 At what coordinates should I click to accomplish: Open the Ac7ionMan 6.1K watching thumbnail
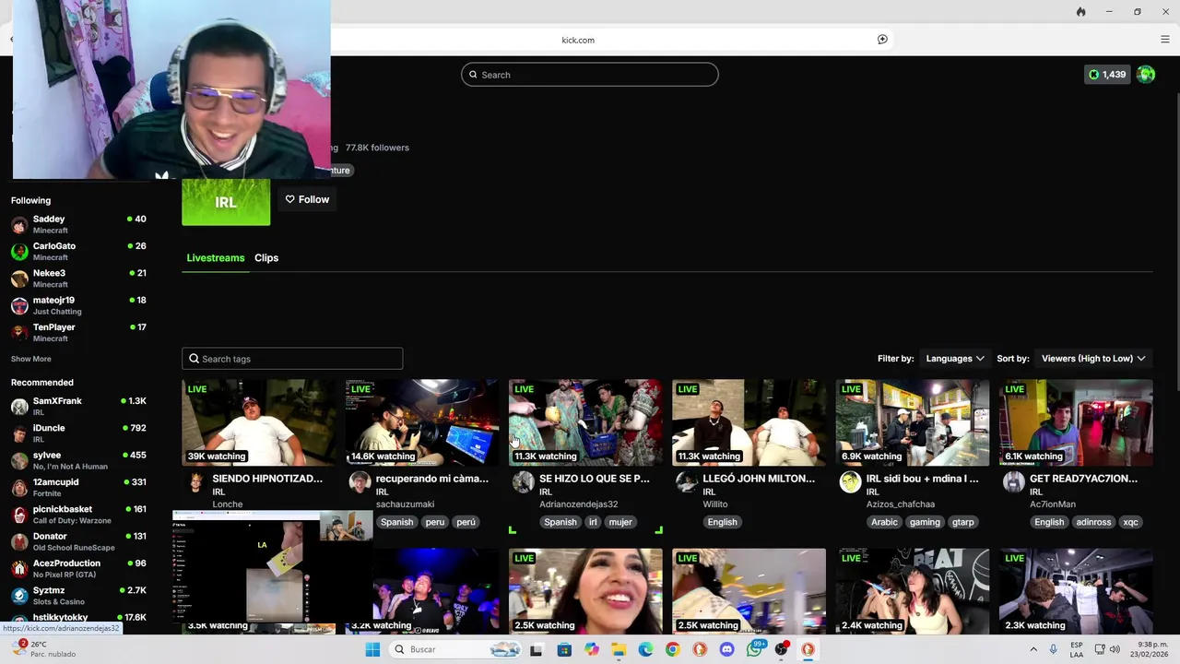coord(1076,422)
